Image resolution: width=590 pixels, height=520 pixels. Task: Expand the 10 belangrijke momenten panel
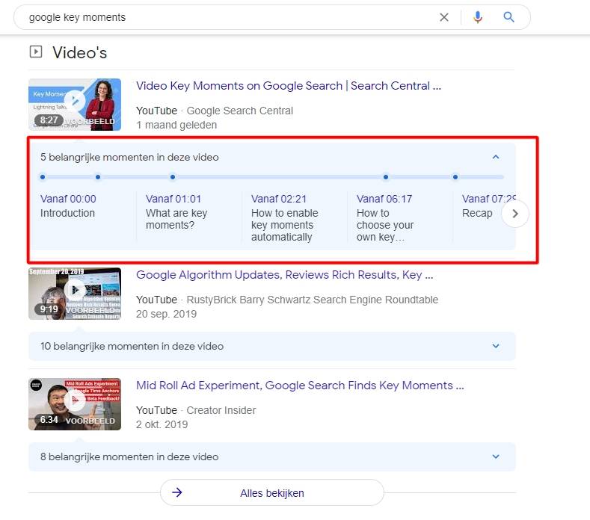point(496,346)
